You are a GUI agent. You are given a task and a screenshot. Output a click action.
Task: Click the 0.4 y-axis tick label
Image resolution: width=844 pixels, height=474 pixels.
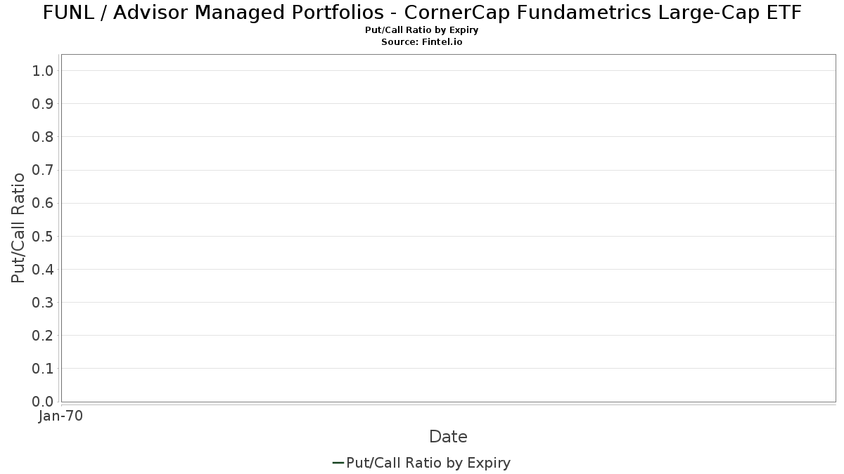[43, 269]
